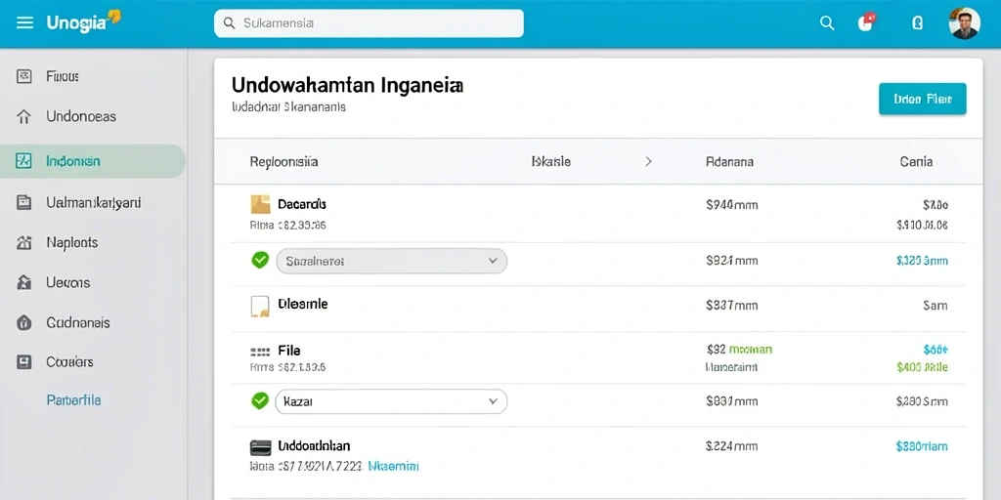Image resolution: width=1001 pixels, height=500 pixels.
Task: Open the Ssaeinerei dropdown
Action: 391,261
